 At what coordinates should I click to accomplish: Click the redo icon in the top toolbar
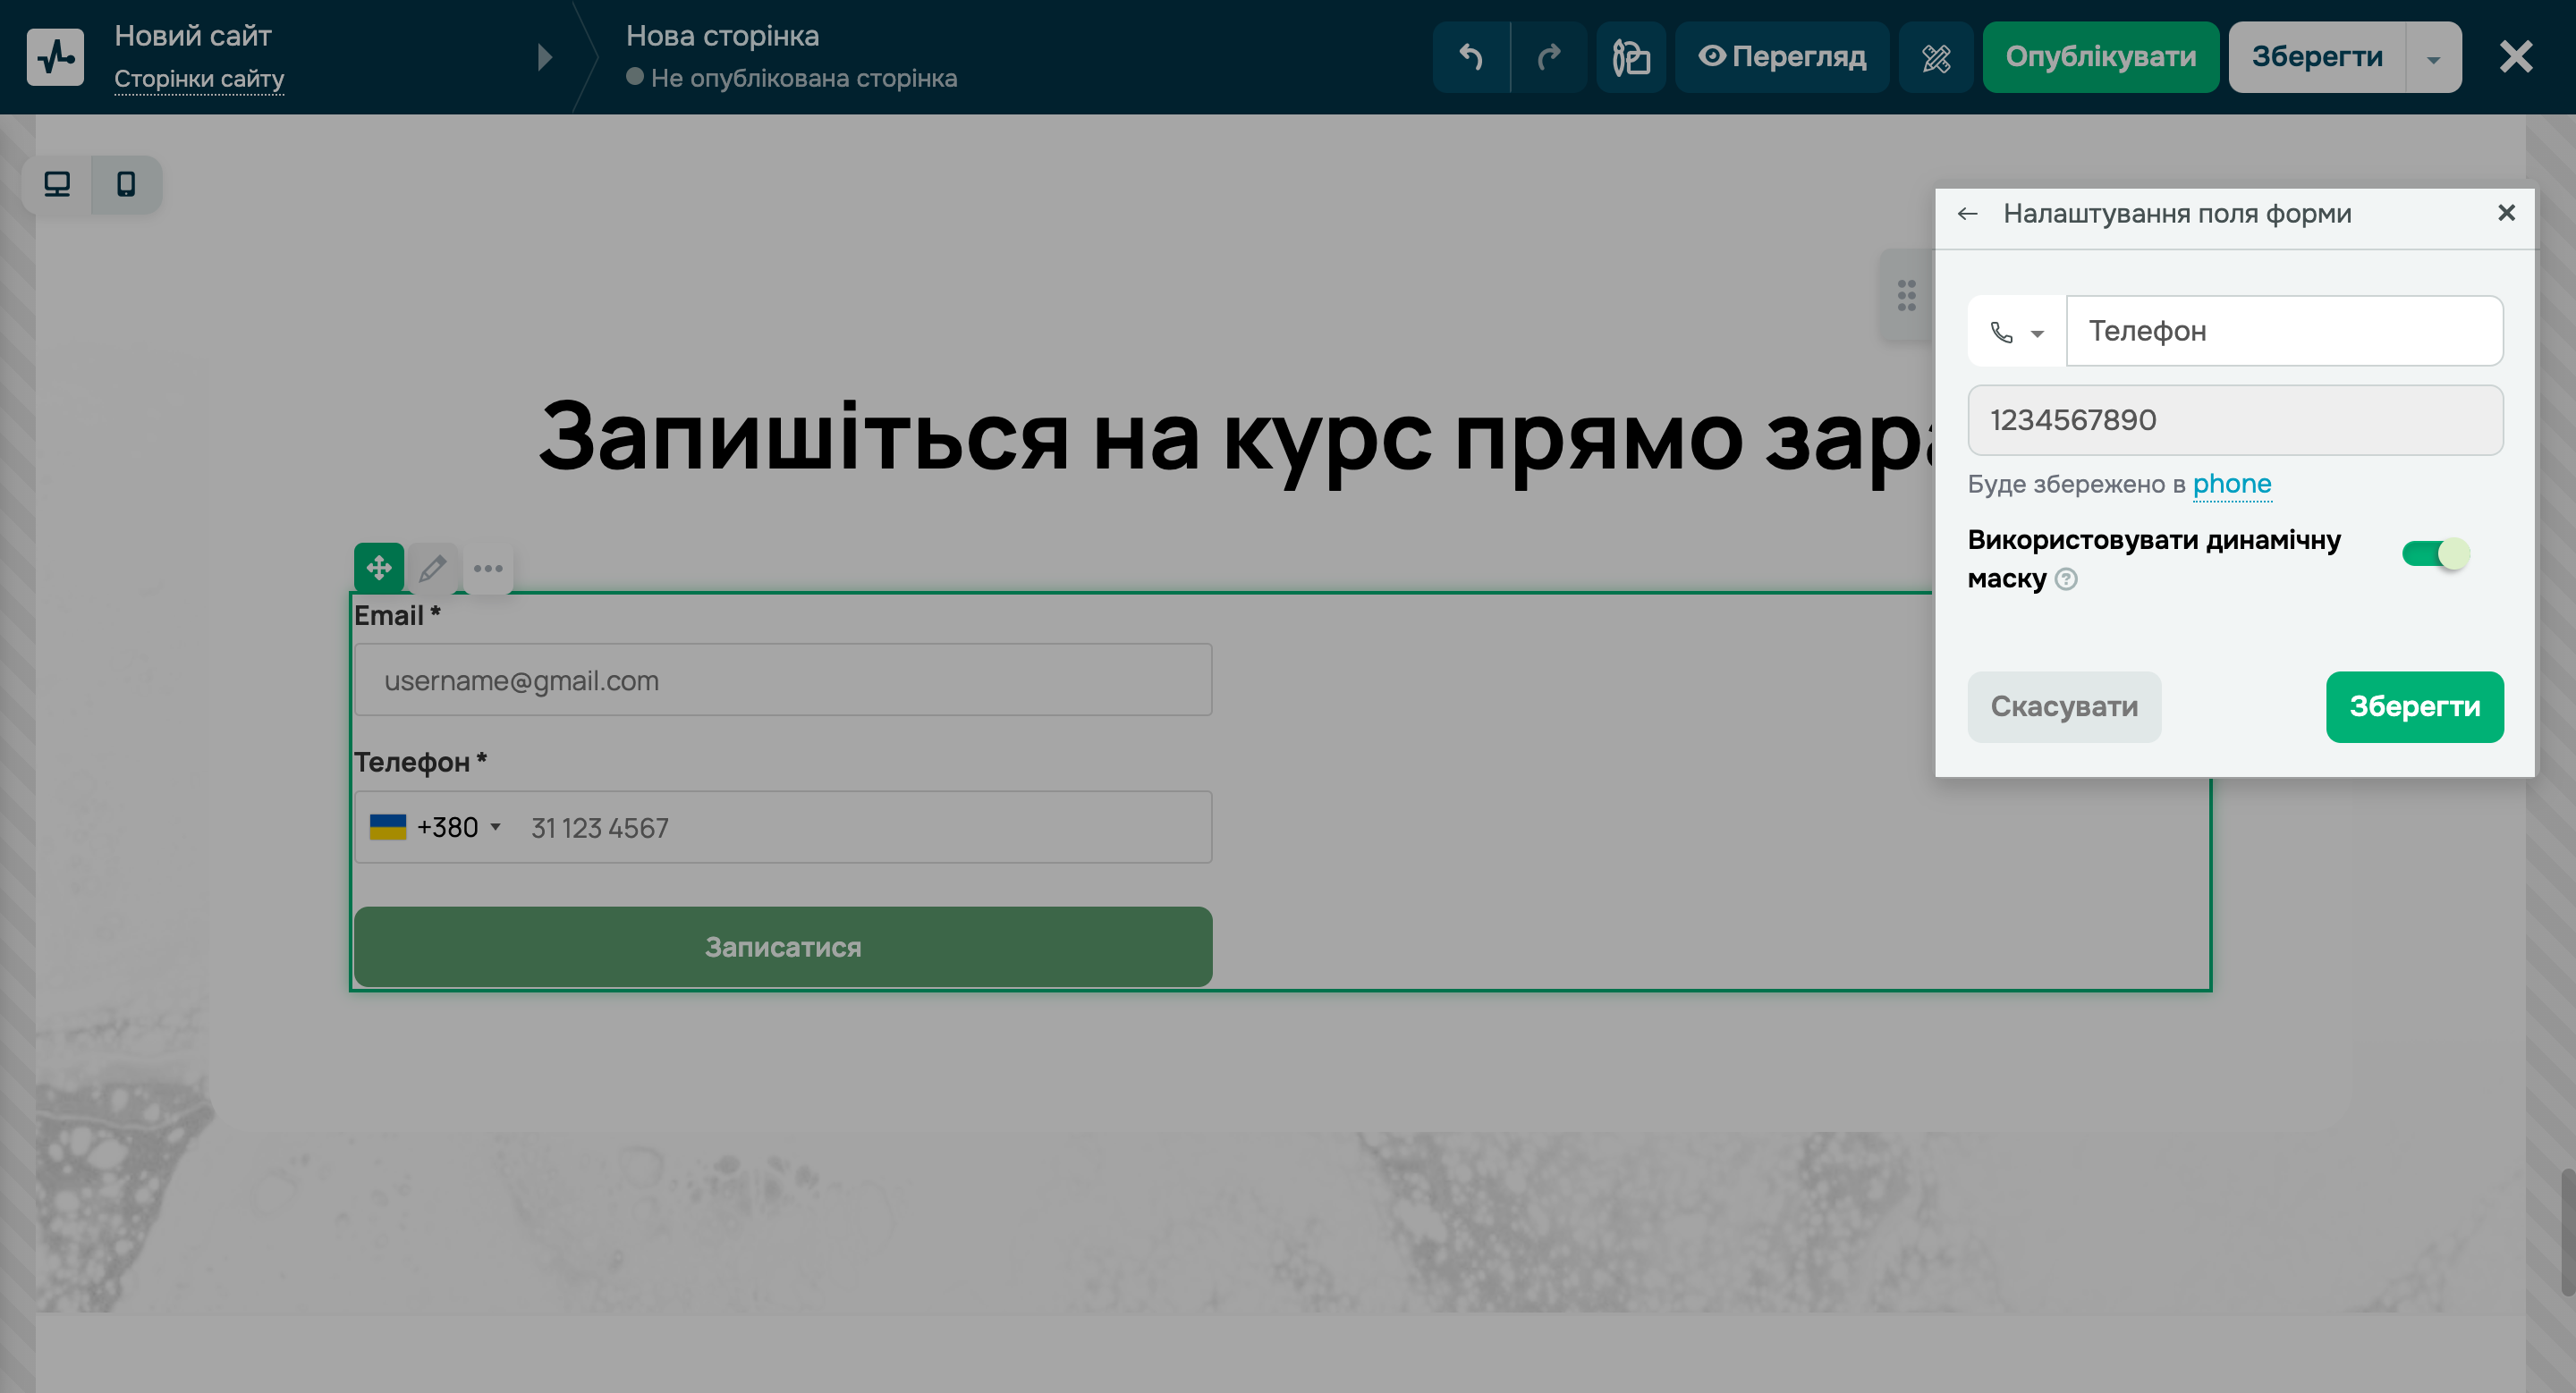[x=1548, y=57]
